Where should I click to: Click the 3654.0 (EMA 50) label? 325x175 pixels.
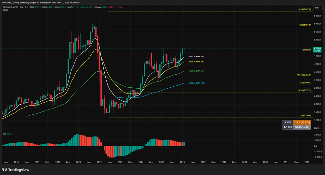(196, 71)
